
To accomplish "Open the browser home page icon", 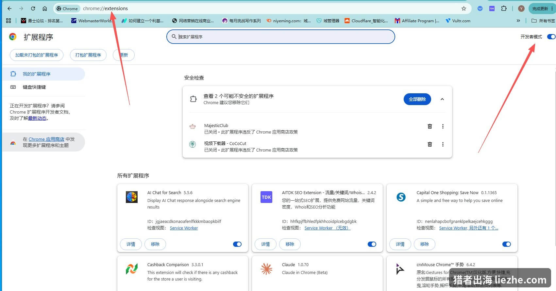I will [x=45, y=9].
